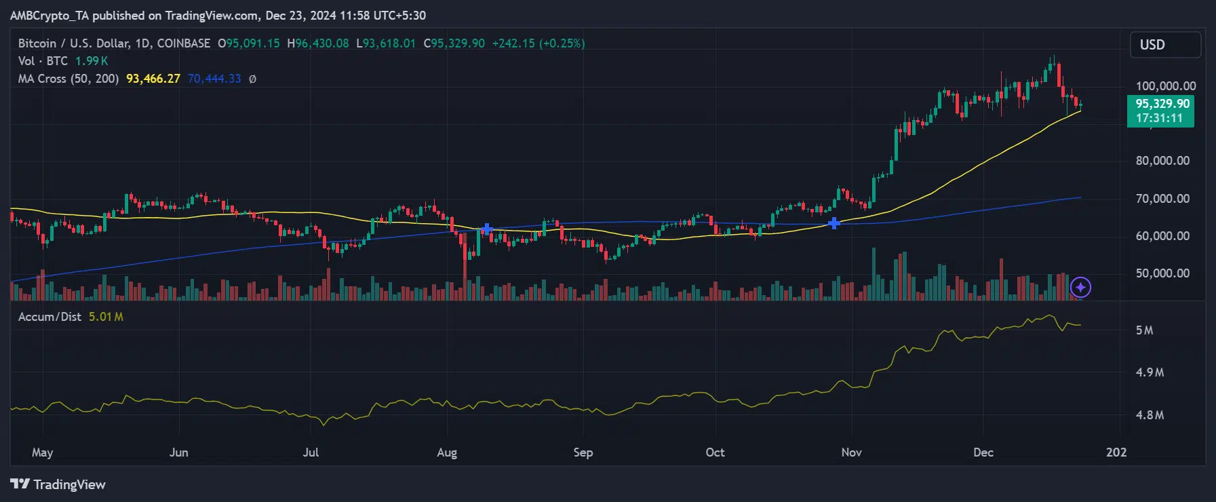
Task: Click the Oct label on time axis
Action: click(x=715, y=452)
